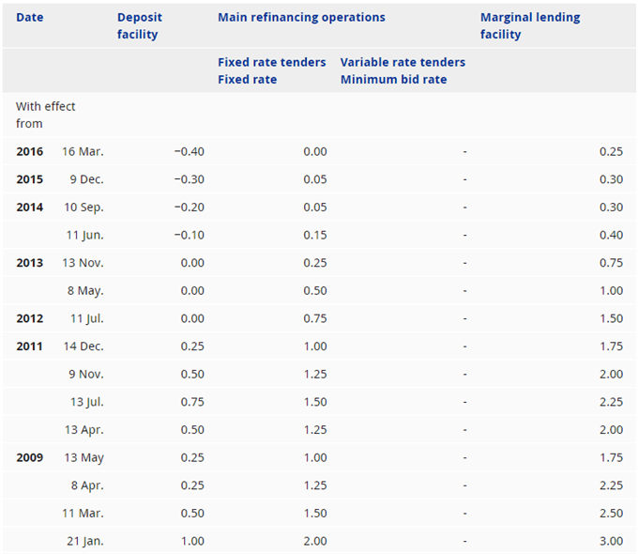
Task: Select the Main refinancing operations header
Action: click(301, 18)
